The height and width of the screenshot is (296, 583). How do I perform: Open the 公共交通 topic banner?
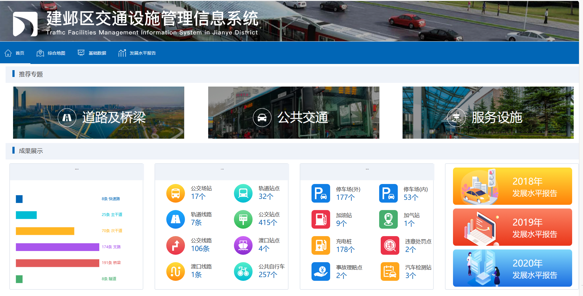[x=294, y=113]
